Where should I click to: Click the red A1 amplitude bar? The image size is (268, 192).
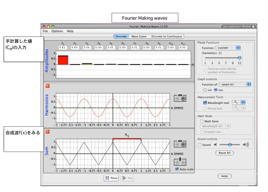(x=63, y=60)
